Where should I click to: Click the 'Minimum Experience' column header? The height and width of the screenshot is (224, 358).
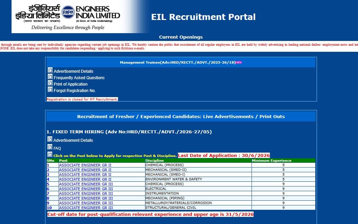272,160
